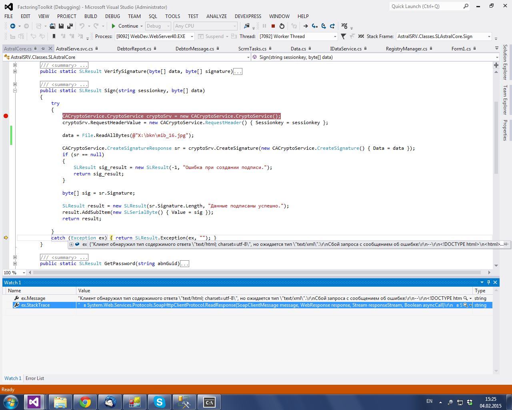This screenshot has height=410, width=512.
Task: Open Chrome from the taskbar
Action: [x=85, y=402]
